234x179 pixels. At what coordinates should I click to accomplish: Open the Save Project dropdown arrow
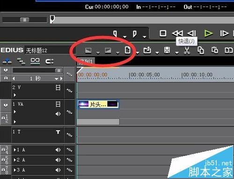177,53
